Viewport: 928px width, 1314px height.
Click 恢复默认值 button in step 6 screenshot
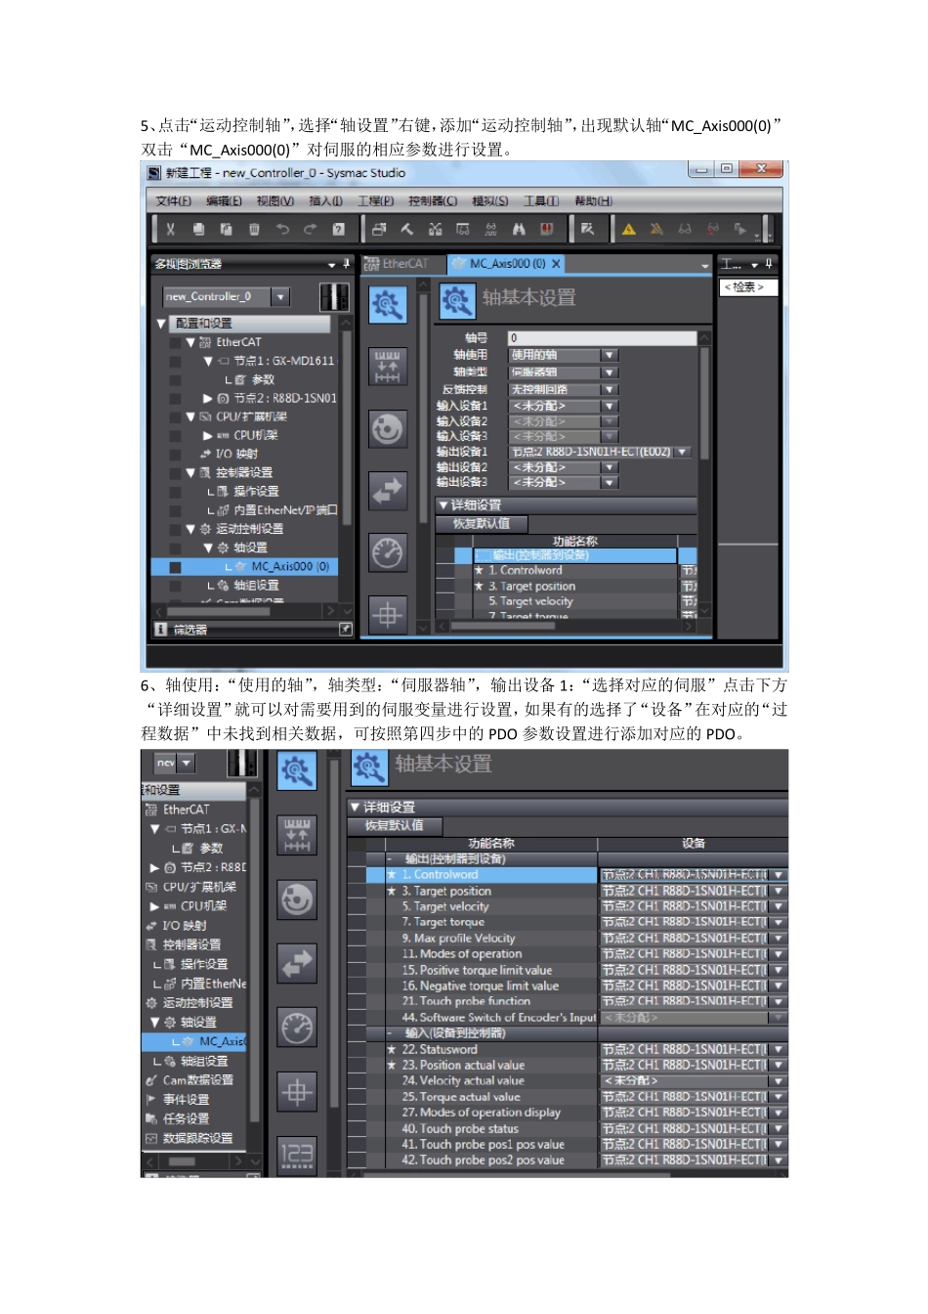coord(395,826)
